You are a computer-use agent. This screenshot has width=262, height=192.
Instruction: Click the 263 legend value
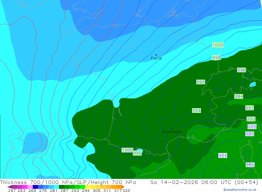point(21,190)
